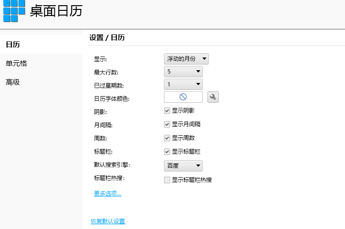Click the calendar font color swatch

pos(183,97)
